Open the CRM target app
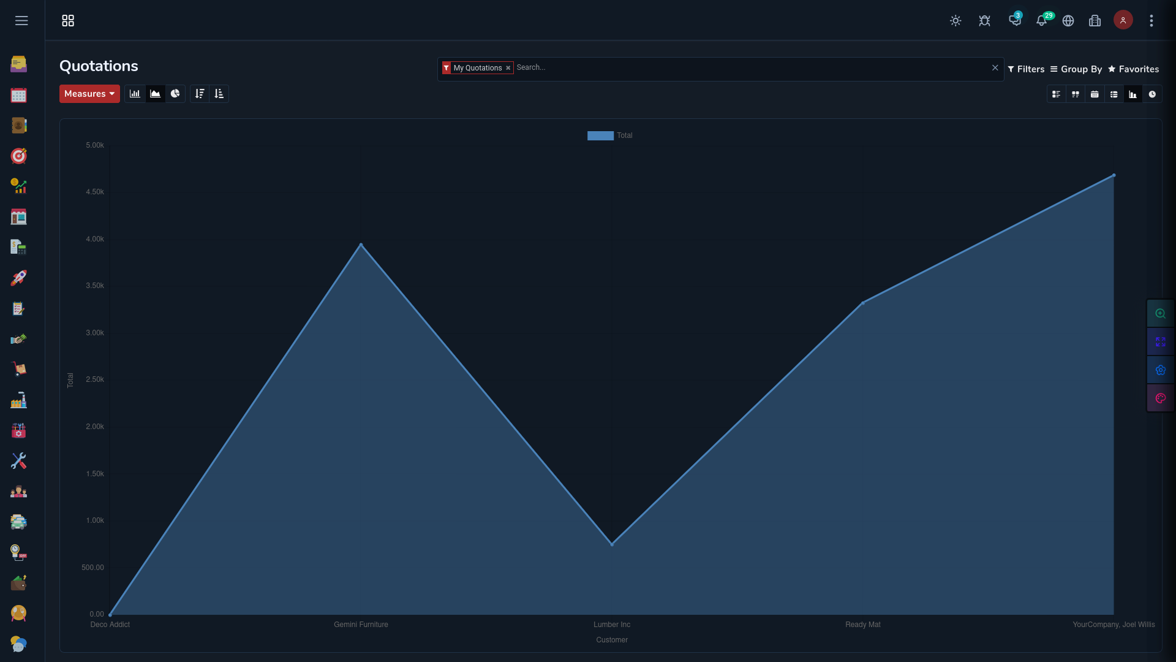The image size is (1176, 662). click(18, 156)
